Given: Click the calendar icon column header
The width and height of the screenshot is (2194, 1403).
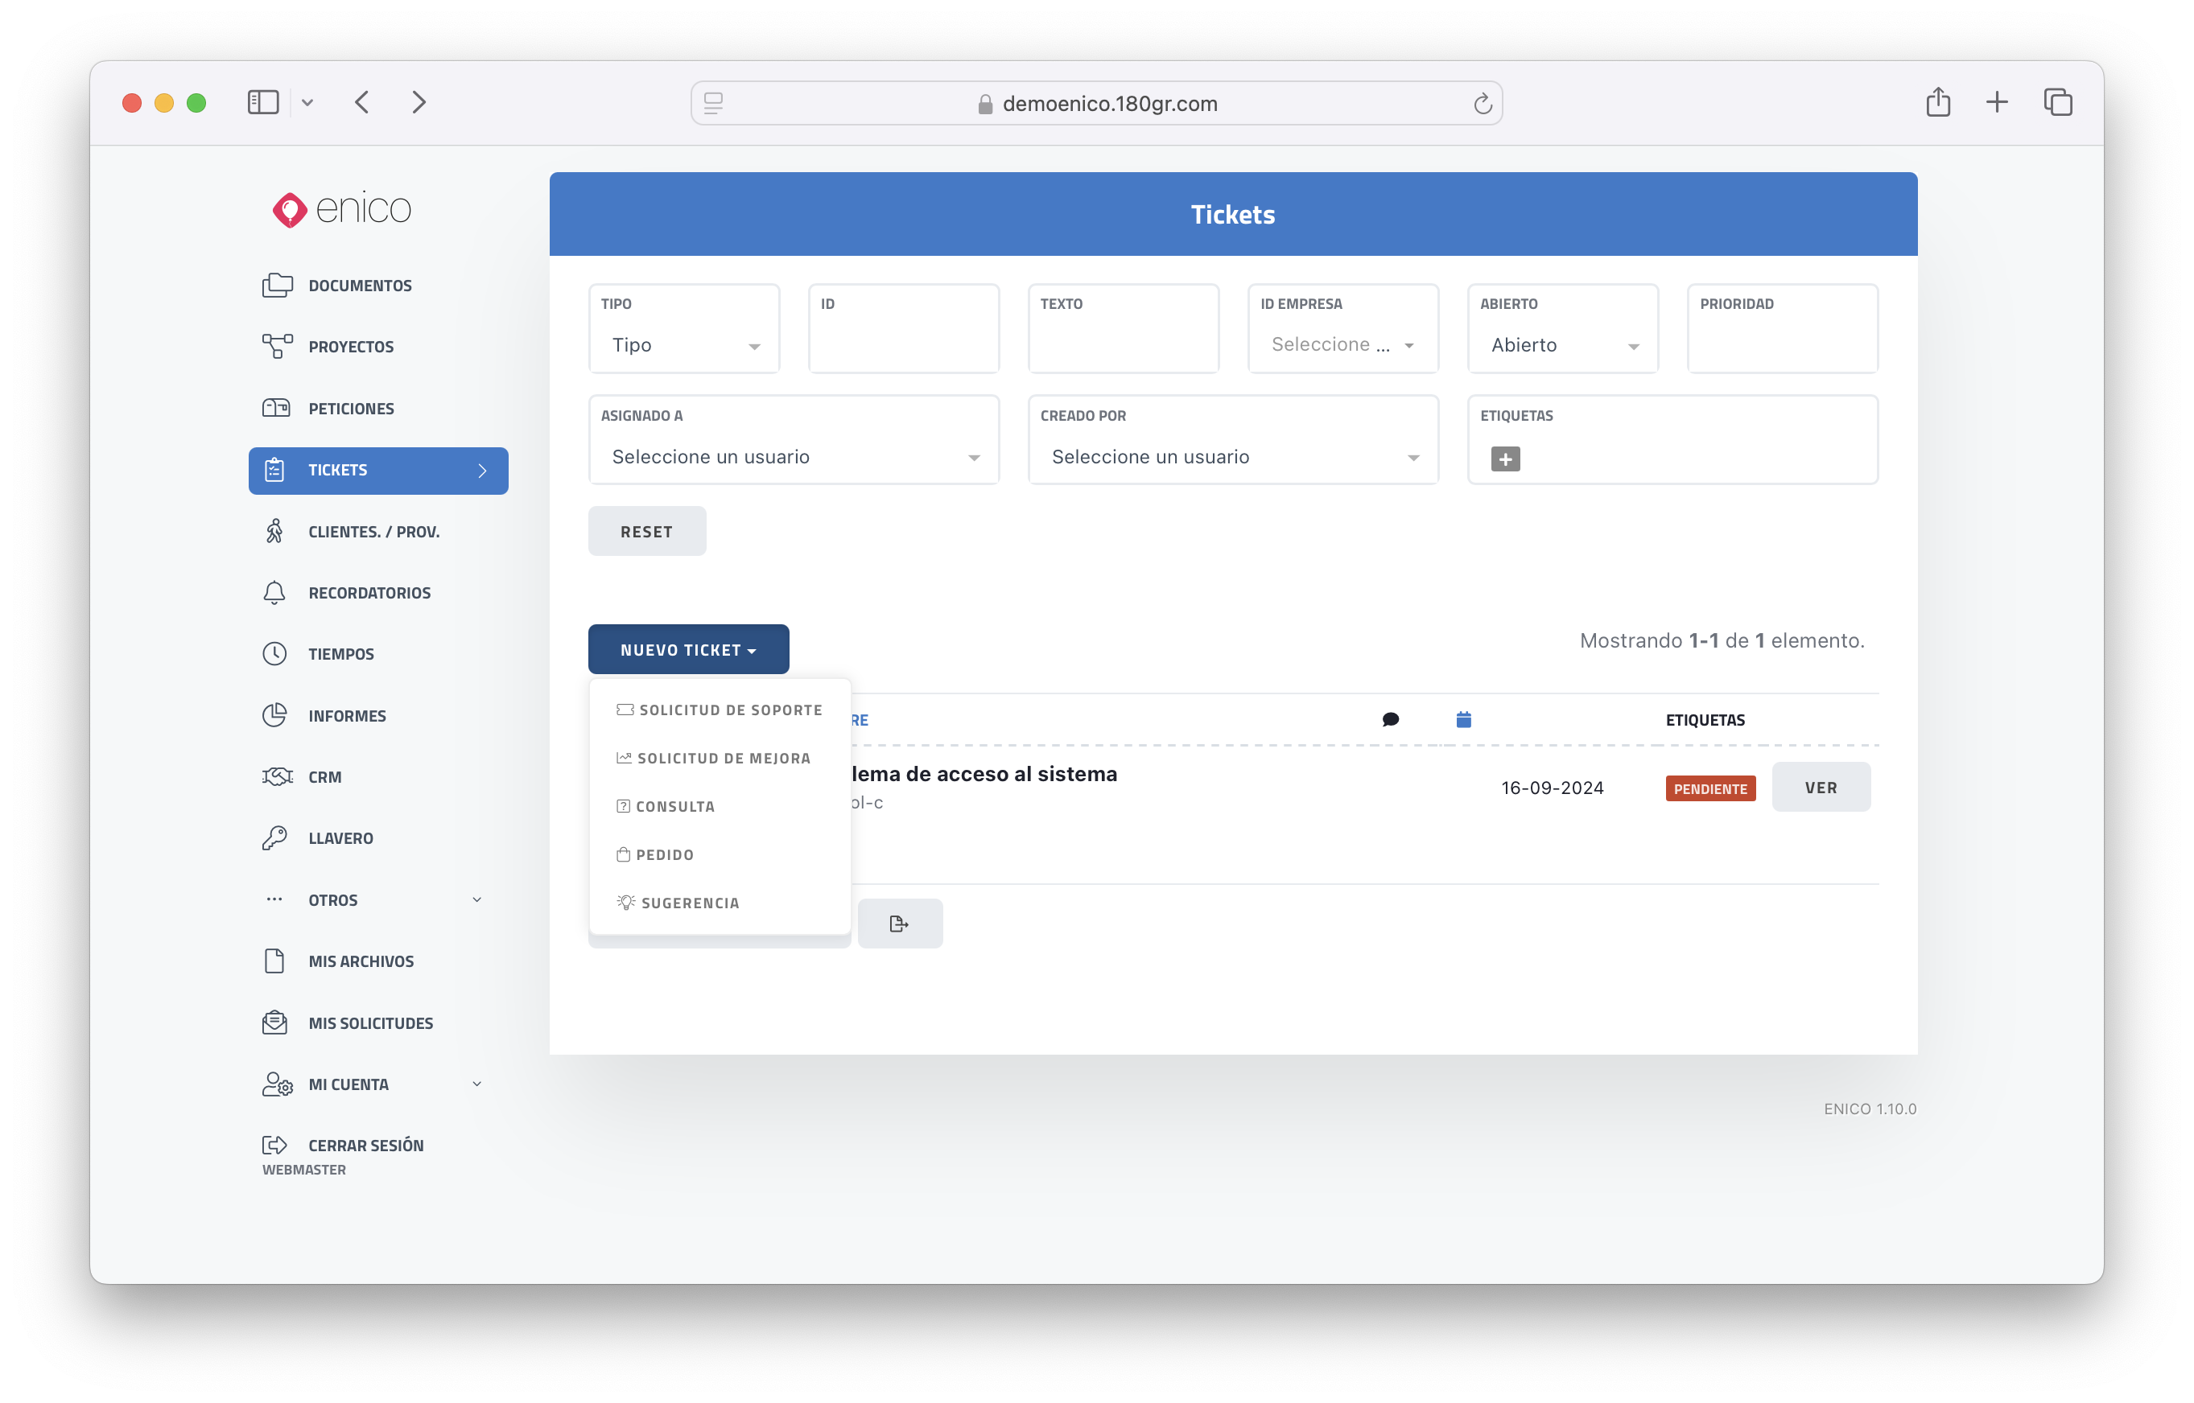Looking at the screenshot, I should tap(1463, 720).
